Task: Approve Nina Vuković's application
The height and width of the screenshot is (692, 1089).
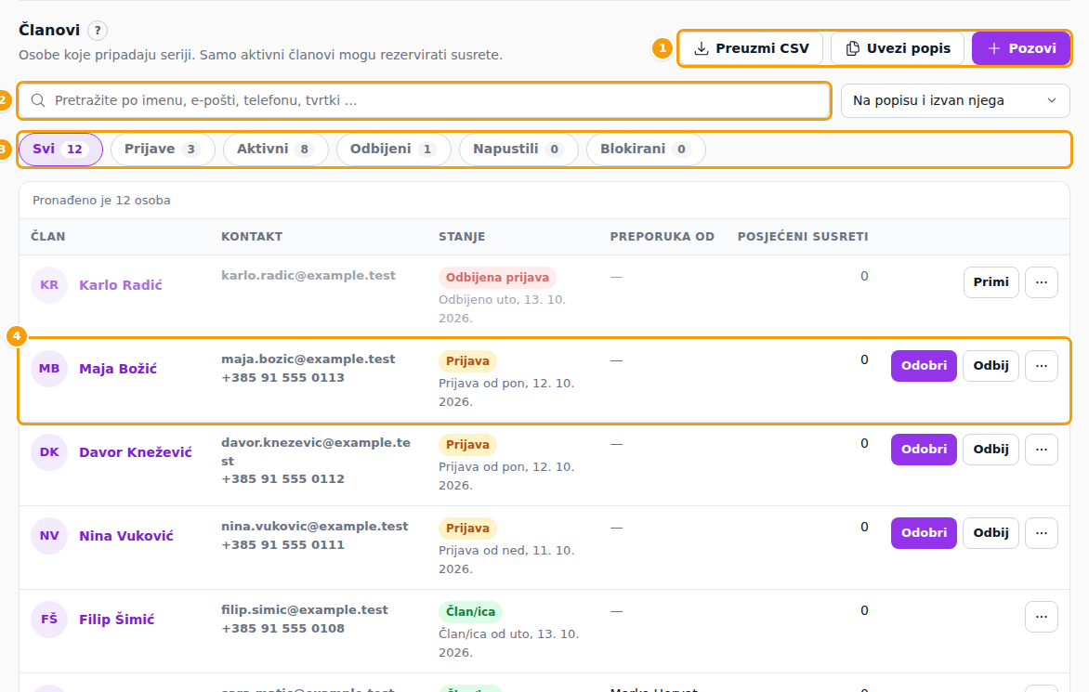Action: pyautogui.click(x=924, y=533)
